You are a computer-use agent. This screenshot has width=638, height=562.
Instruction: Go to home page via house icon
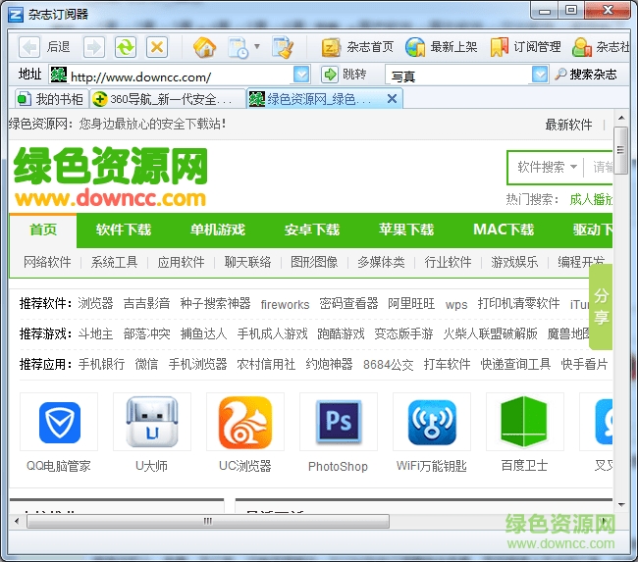click(x=204, y=47)
